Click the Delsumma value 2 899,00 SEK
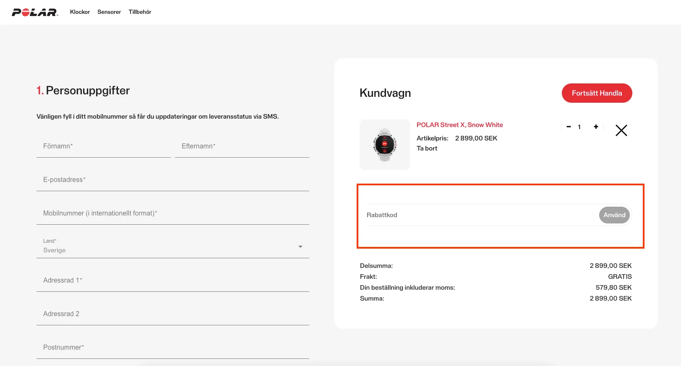The image size is (681, 366). tap(611, 266)
